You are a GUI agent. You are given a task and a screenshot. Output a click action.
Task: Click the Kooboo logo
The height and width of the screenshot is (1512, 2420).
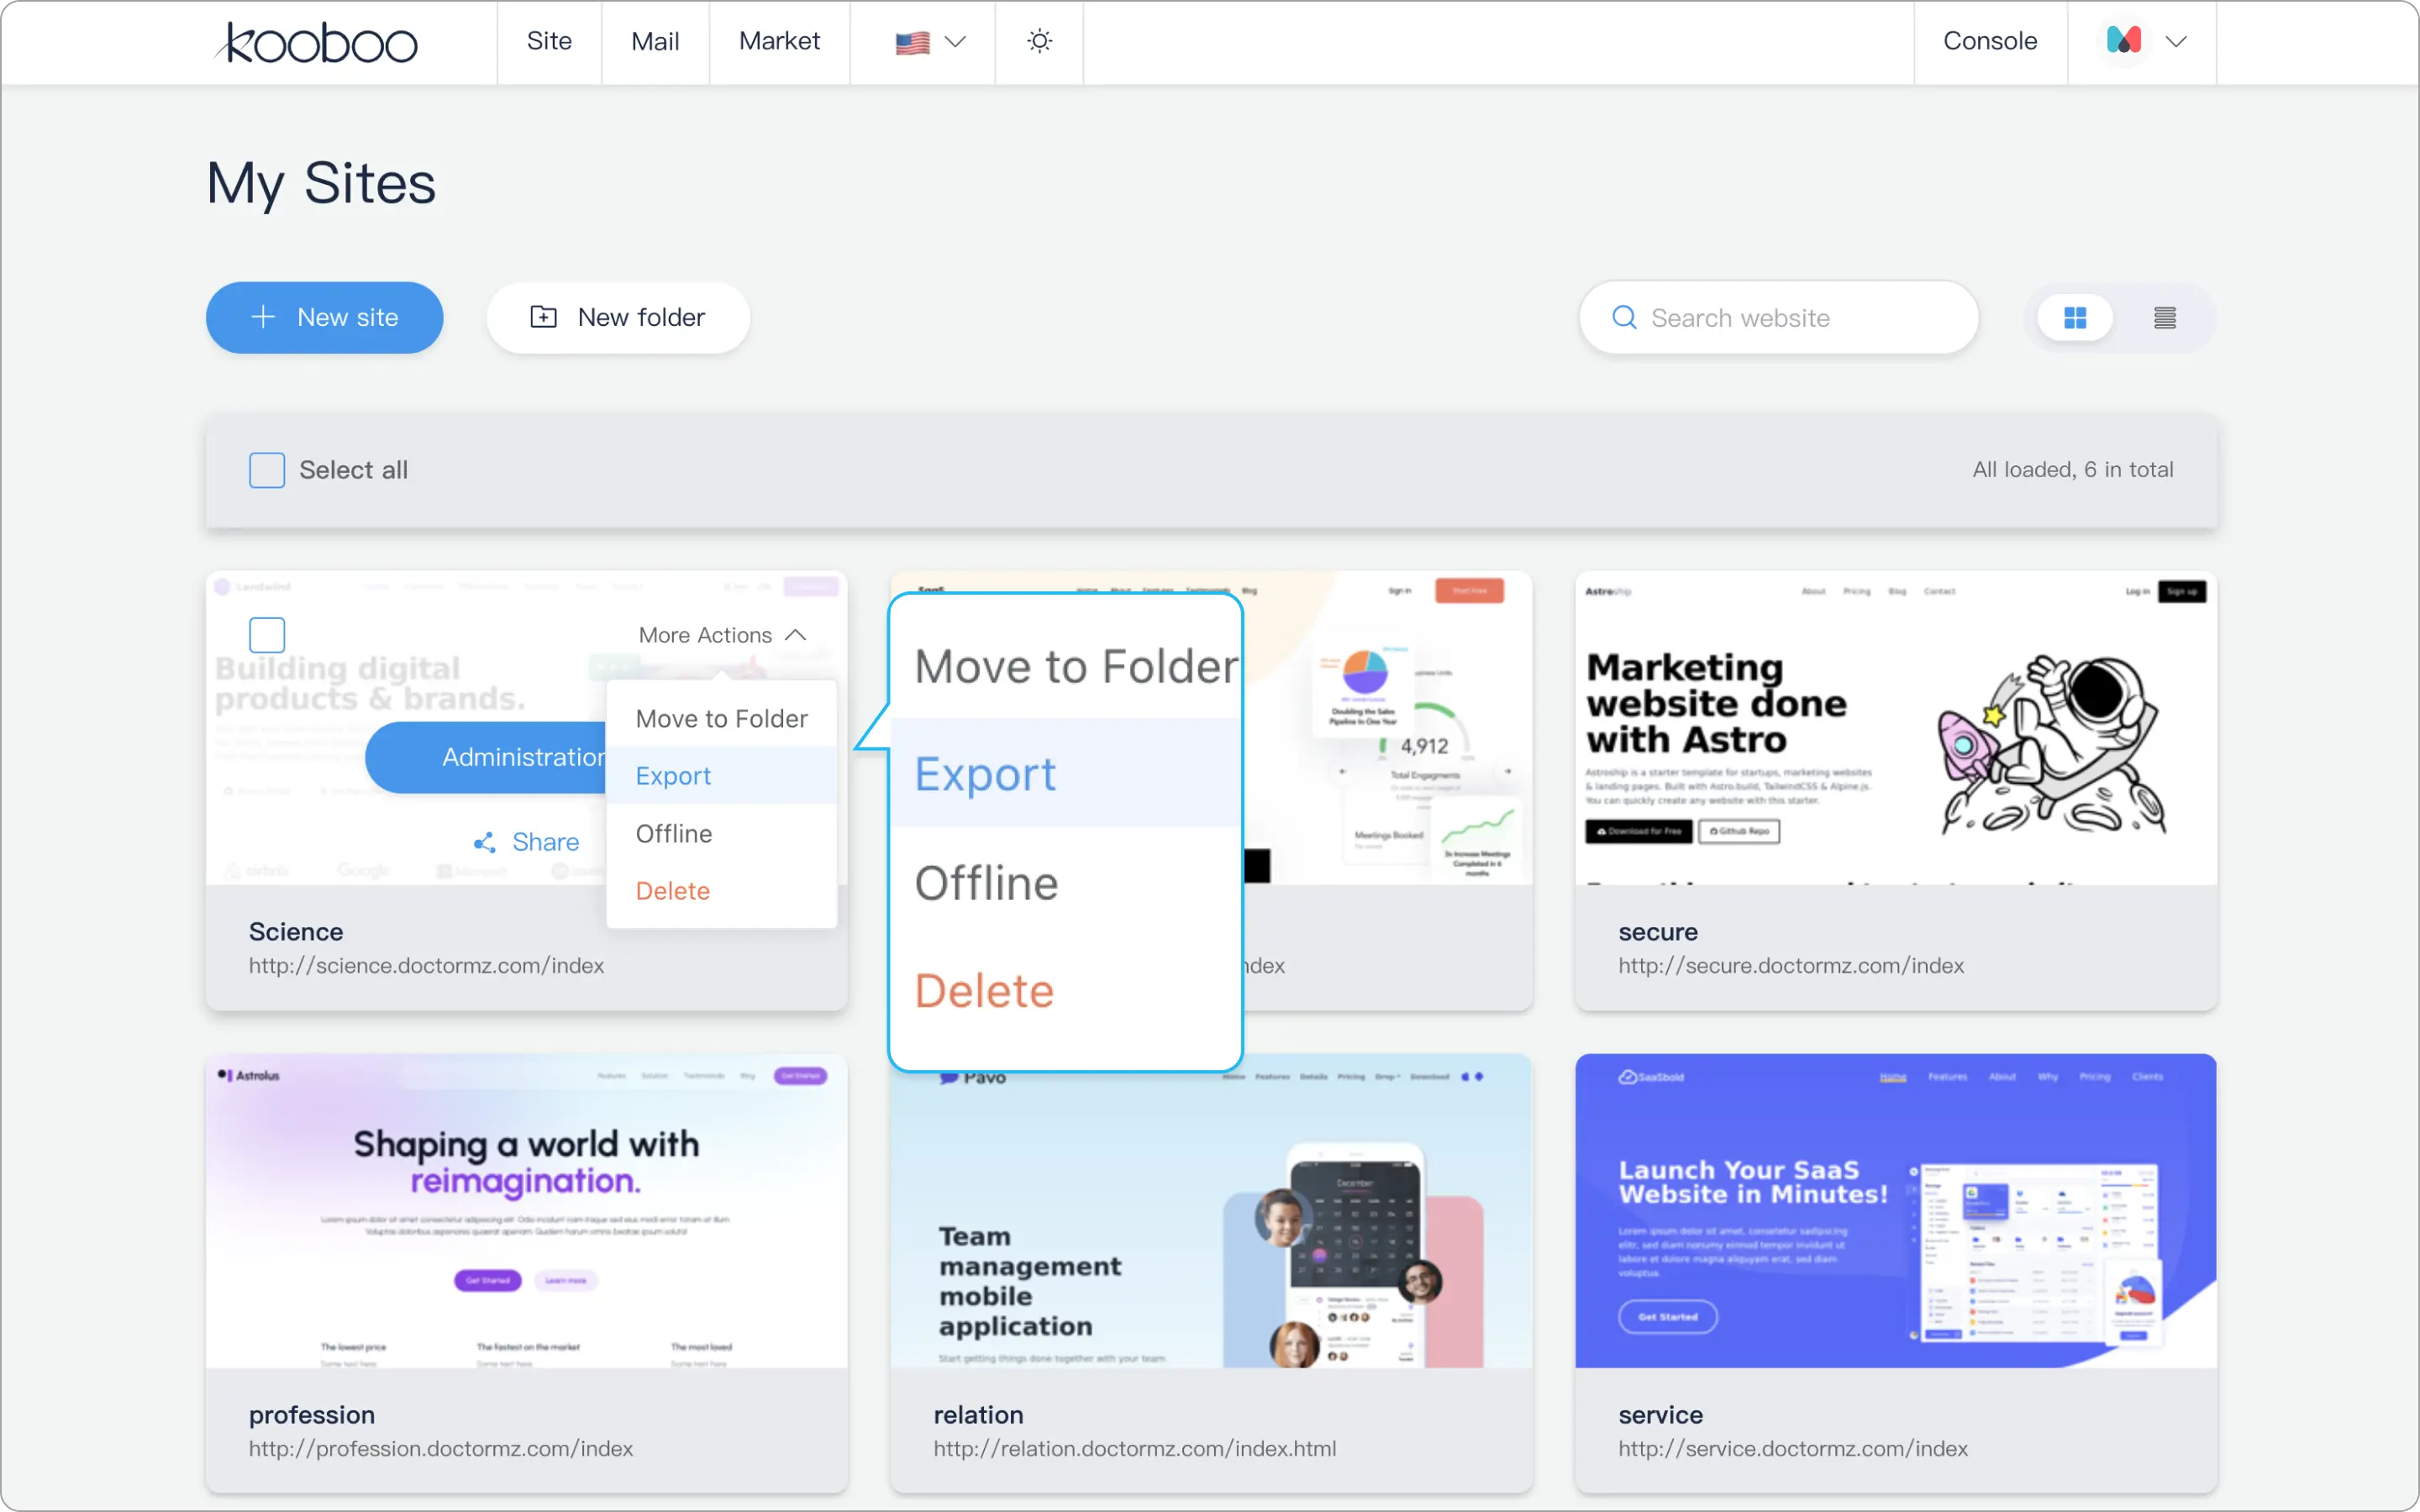pyautogui.click(x=318, y=42)
